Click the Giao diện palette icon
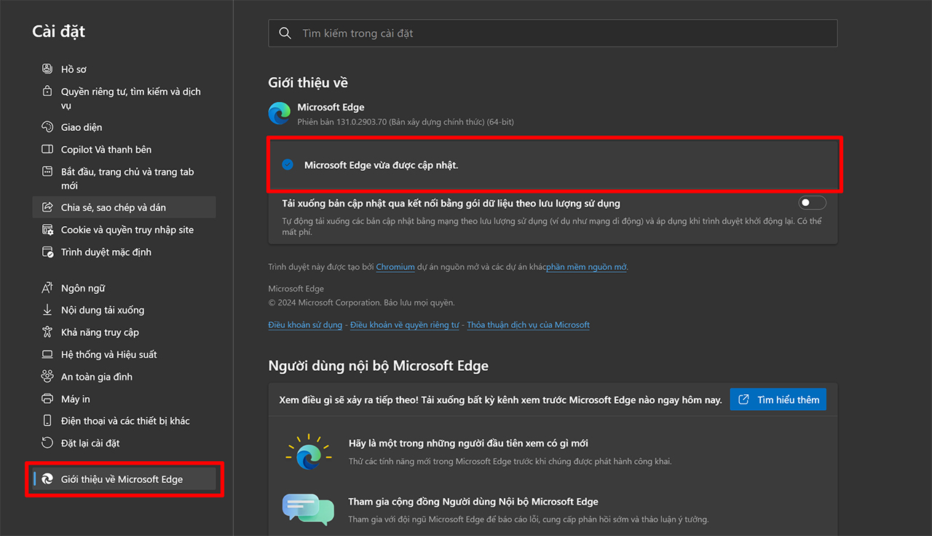This screenshot has height=536, width=932. click(x=47, y=127)
